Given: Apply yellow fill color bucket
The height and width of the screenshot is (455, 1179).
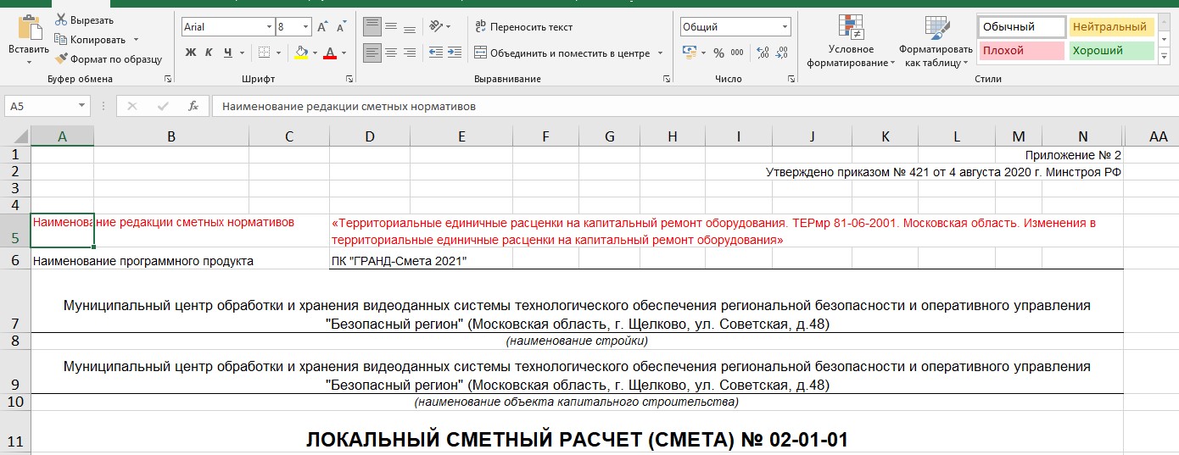Looking at the screenshot, I should (300, 53).
